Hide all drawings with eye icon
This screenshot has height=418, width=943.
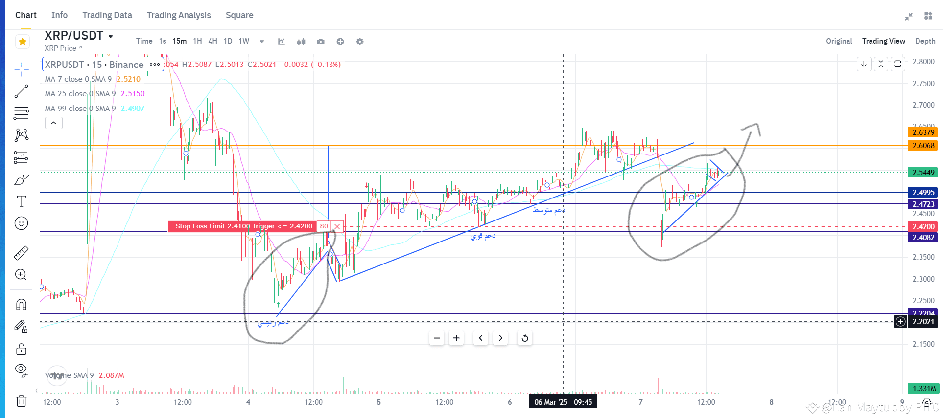(21, 371)
